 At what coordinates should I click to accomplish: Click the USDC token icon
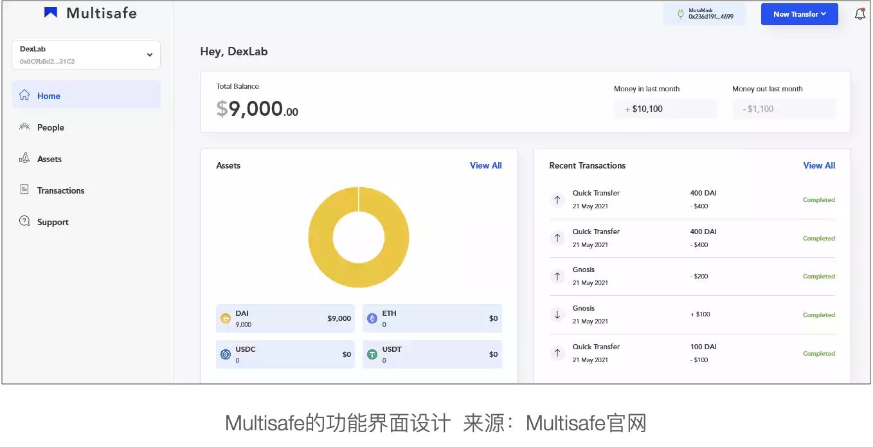coord(226,354)
